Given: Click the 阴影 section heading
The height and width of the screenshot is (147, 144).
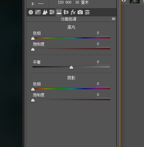Looking at the screenshot, I should (71, 78).
